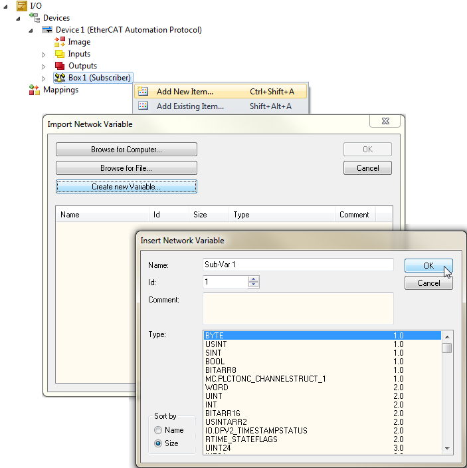467x468 pixels.
Task: Collapse the Devices tree node
Action: pyautogui.click(x=18, y=19)
